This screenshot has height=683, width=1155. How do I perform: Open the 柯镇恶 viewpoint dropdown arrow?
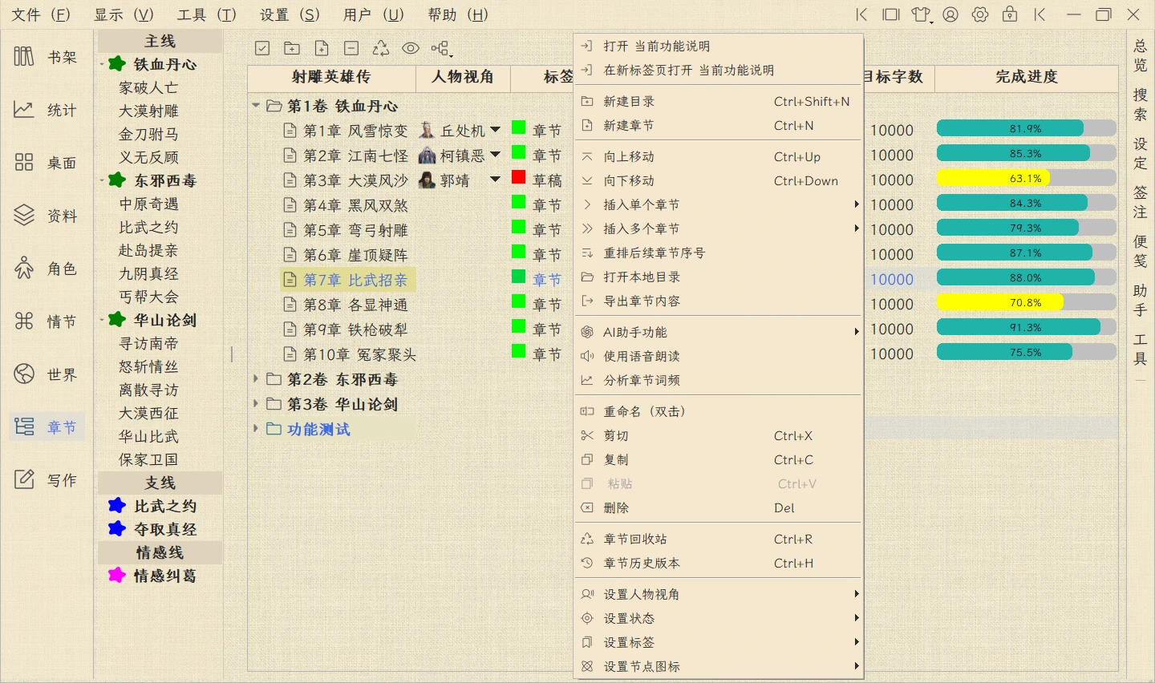[x=495, y=155]
